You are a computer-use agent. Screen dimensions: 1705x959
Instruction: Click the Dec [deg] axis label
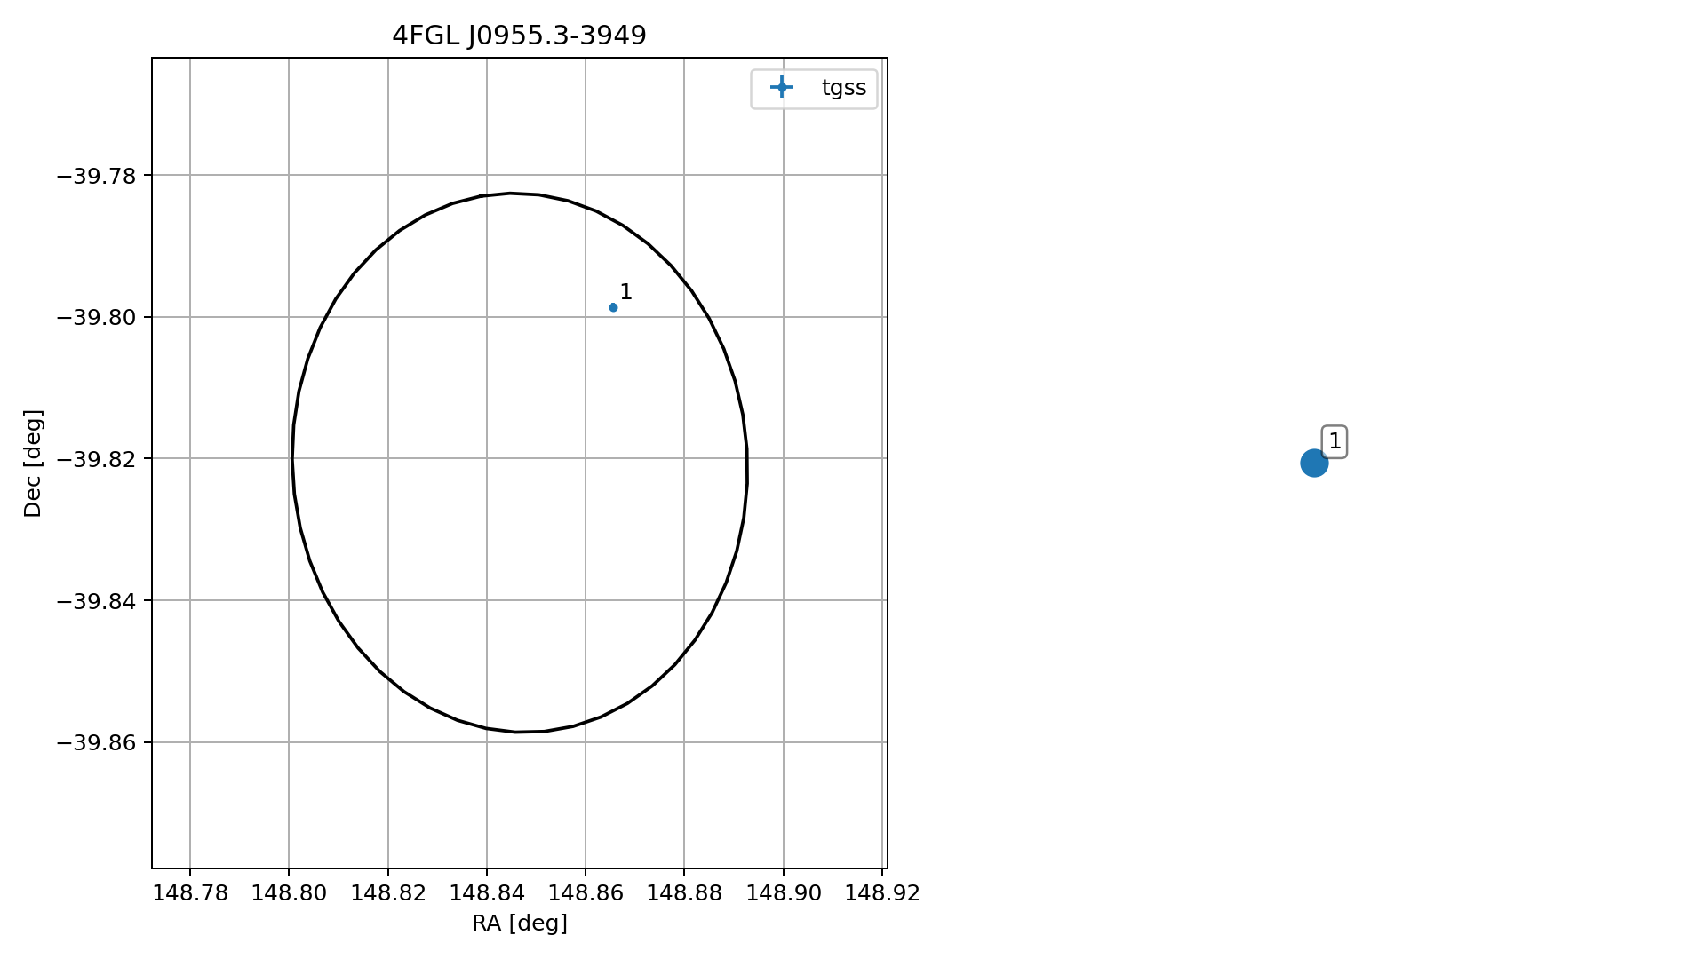(33, 464)
